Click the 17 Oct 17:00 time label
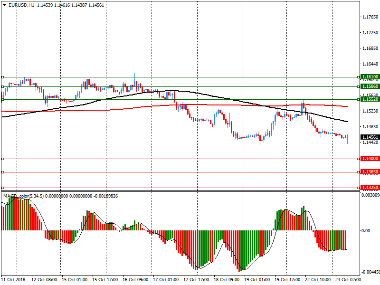380x285 pixels. (195, 280)
